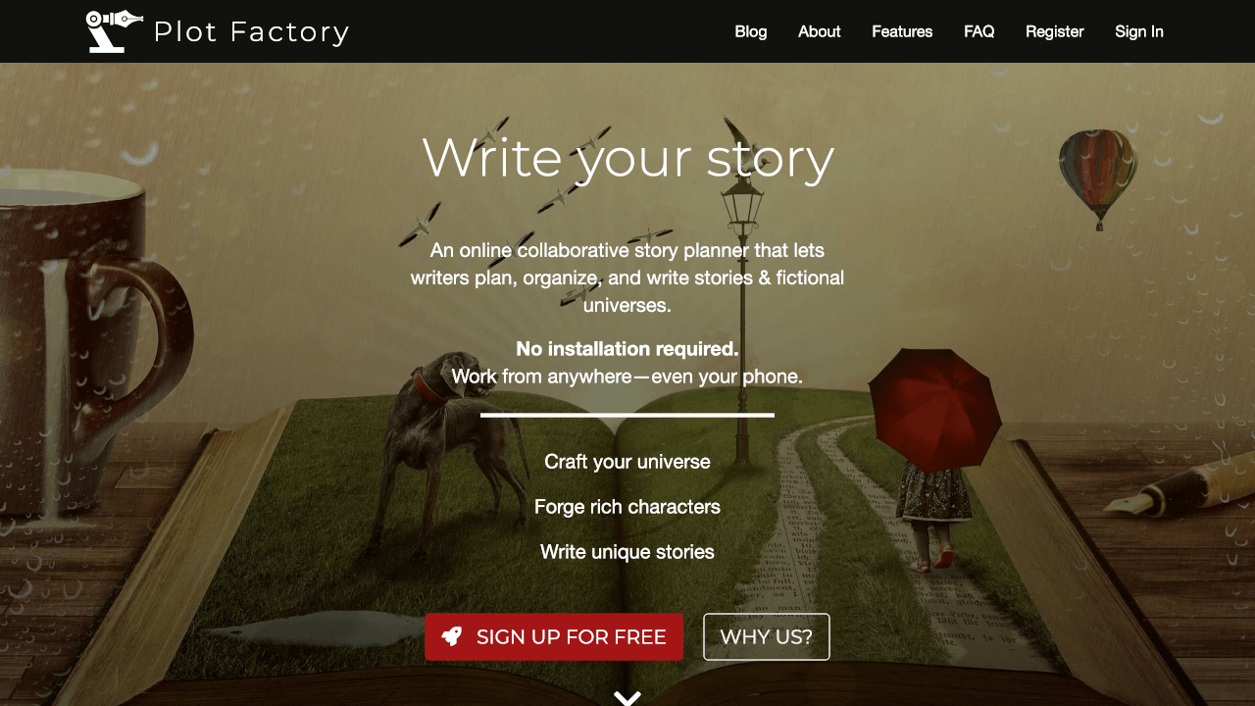
Task: Select Sign In from the top navigation
Action: pos(1139,31)
